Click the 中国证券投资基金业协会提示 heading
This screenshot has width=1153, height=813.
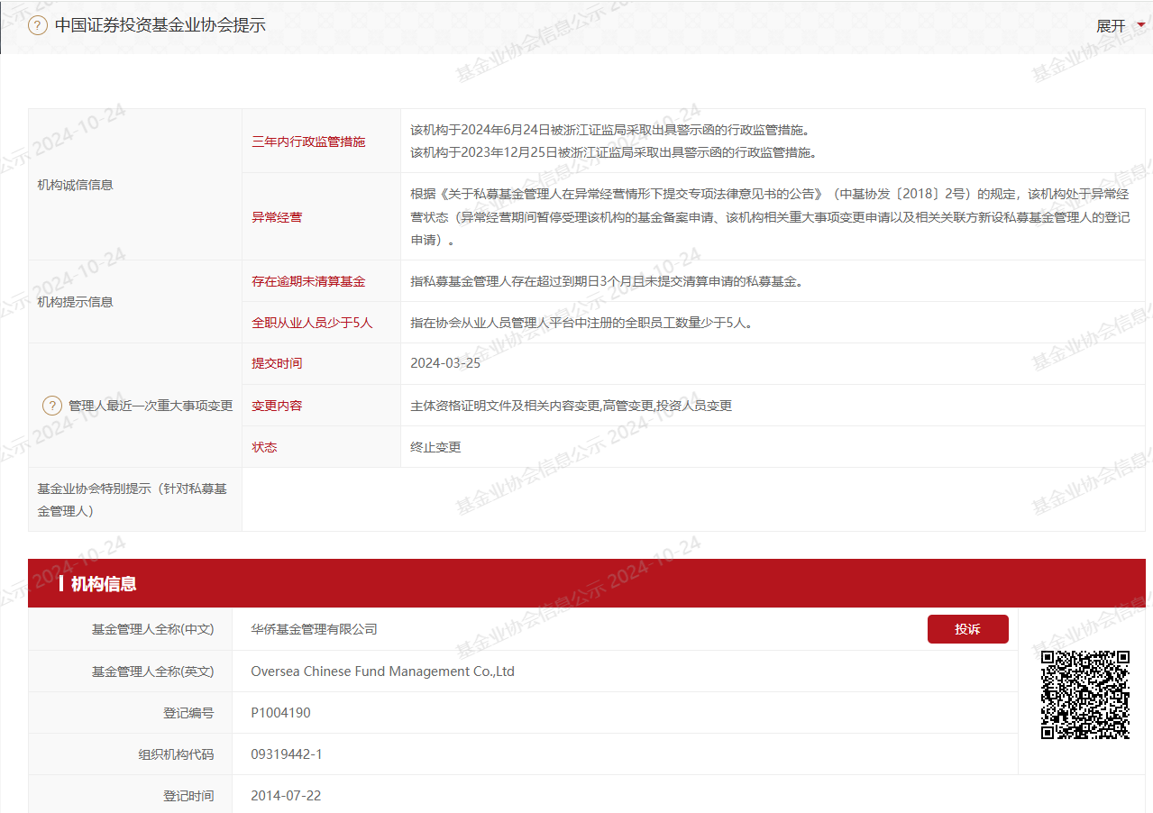tap(160, 25)
